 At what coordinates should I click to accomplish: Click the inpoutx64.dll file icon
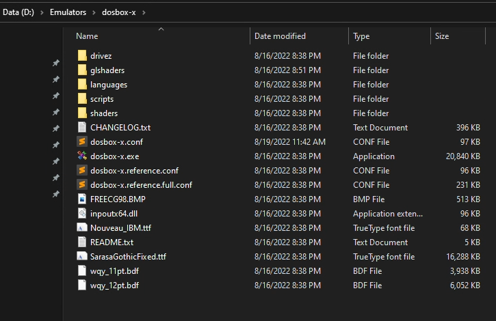pyautogui.click(x=82, y=213)
